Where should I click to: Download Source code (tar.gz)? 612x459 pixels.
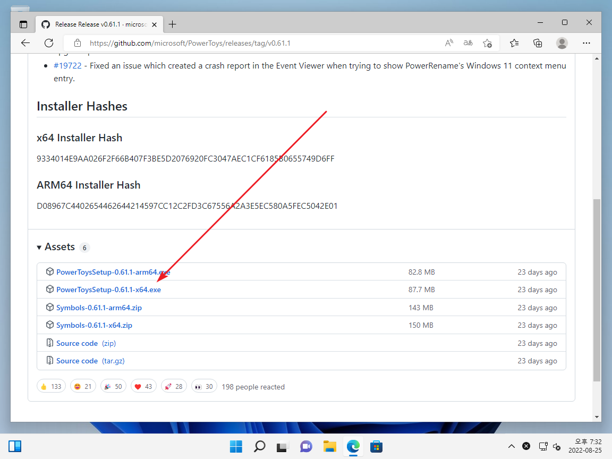(90, 361)
